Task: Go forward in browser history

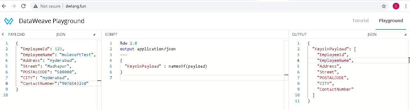Action: click(14, 6)
